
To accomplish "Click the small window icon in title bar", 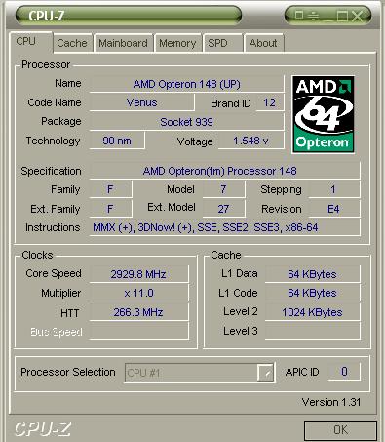I will pyautogui.click(x=299, y=15).
